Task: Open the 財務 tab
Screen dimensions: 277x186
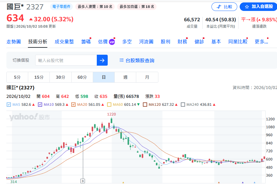Action: point(182,42)
